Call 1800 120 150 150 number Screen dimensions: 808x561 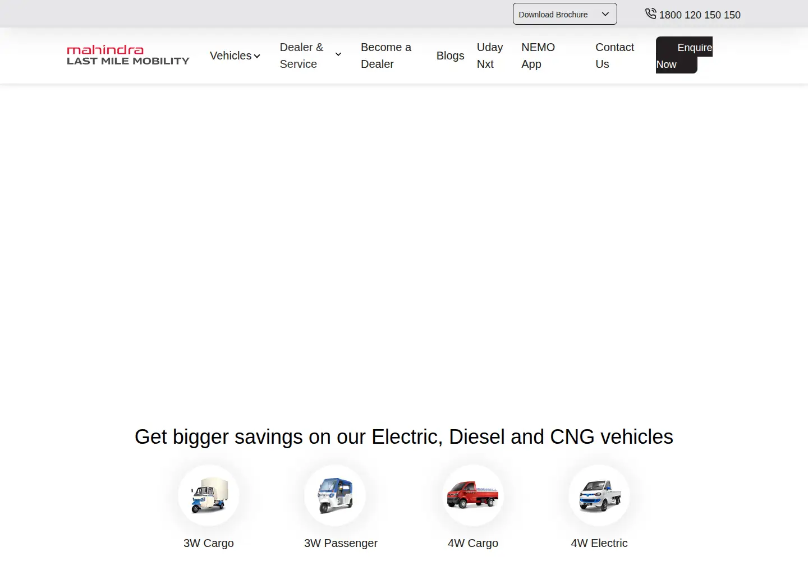point(700,15)
